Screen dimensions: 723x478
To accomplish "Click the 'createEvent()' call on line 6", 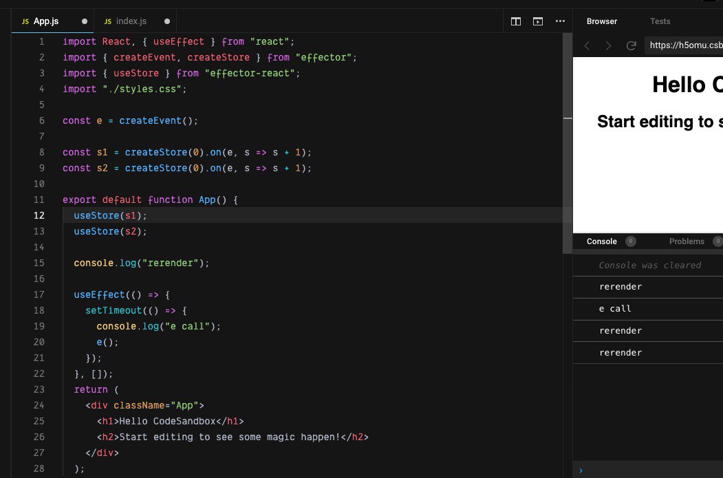I will point(158,121).
